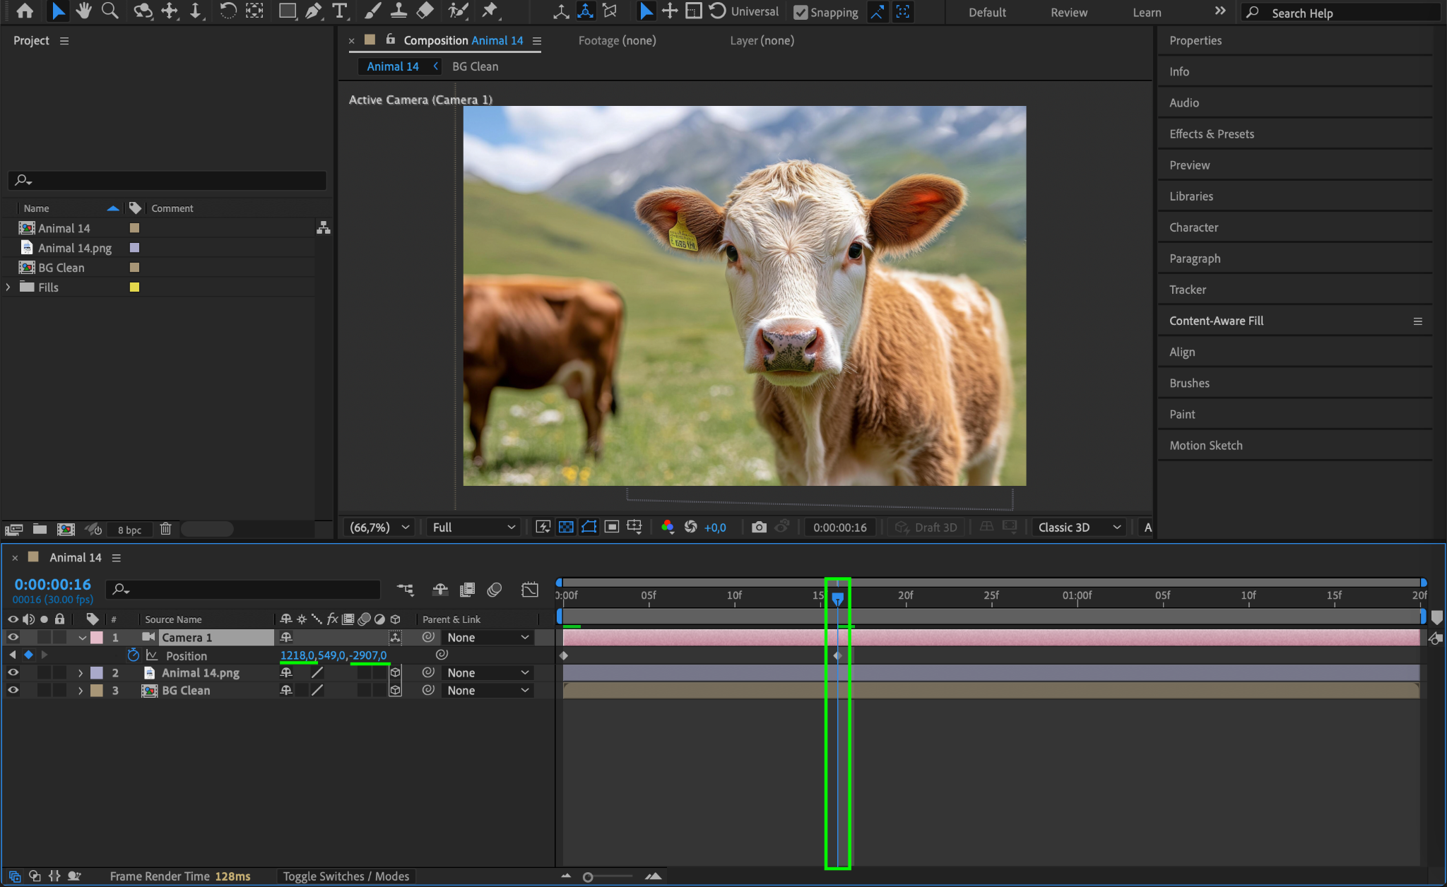The width and height of the screenshot is (1447, 887).
Task: Expand the Fills folder
Action: [x=8, y=287]
